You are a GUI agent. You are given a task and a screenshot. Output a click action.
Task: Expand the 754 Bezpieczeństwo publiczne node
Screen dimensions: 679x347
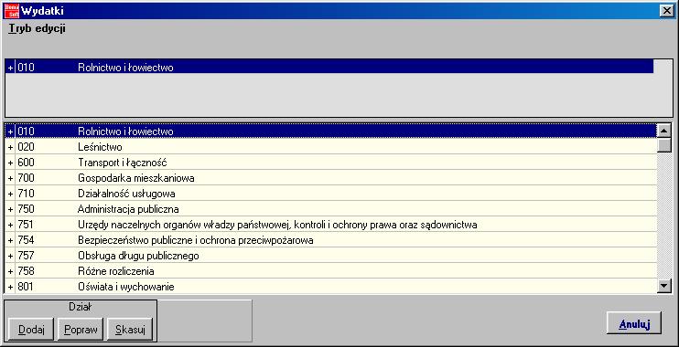(x=10, y=241)
